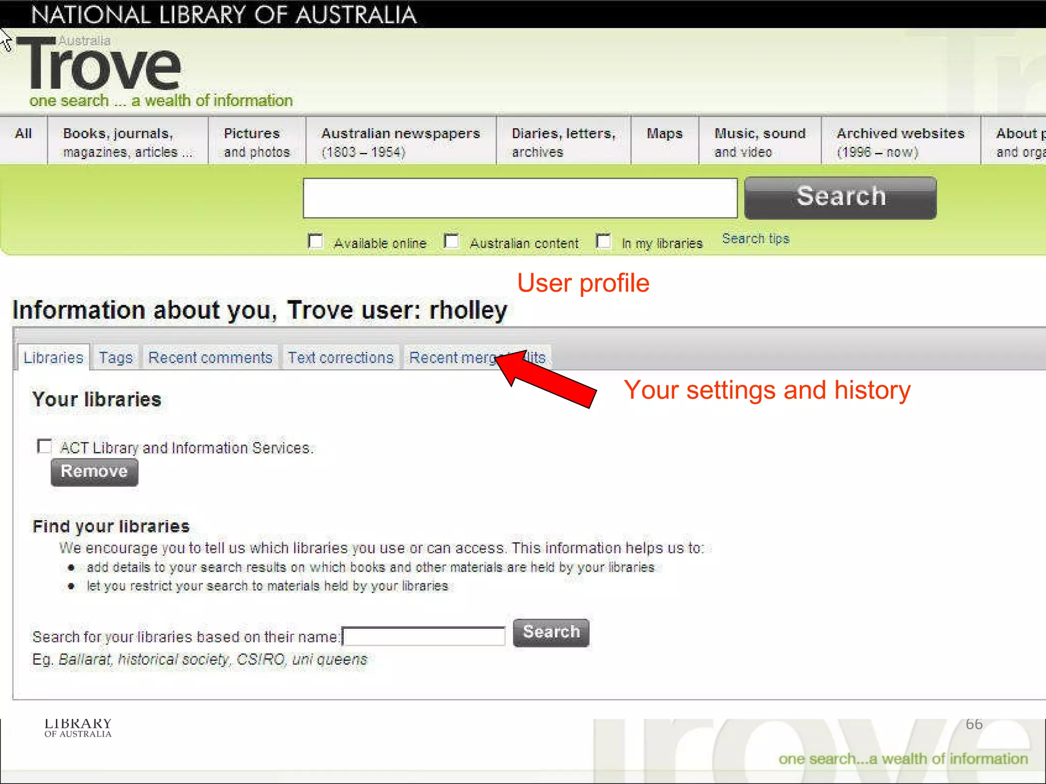Screen dimensions: 1046x784
Task: Click the library name search field
Action: [424, 636]
